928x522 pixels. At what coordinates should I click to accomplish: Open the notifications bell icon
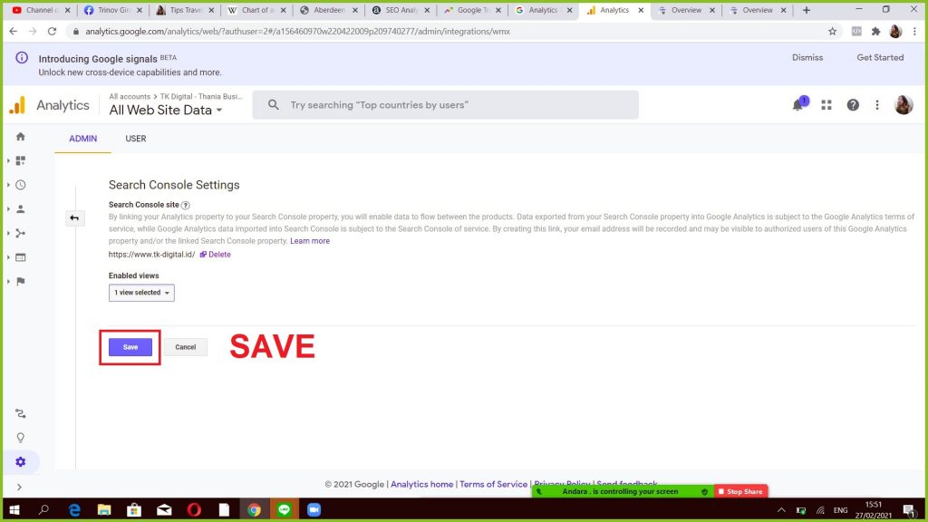tap(798, 105)
